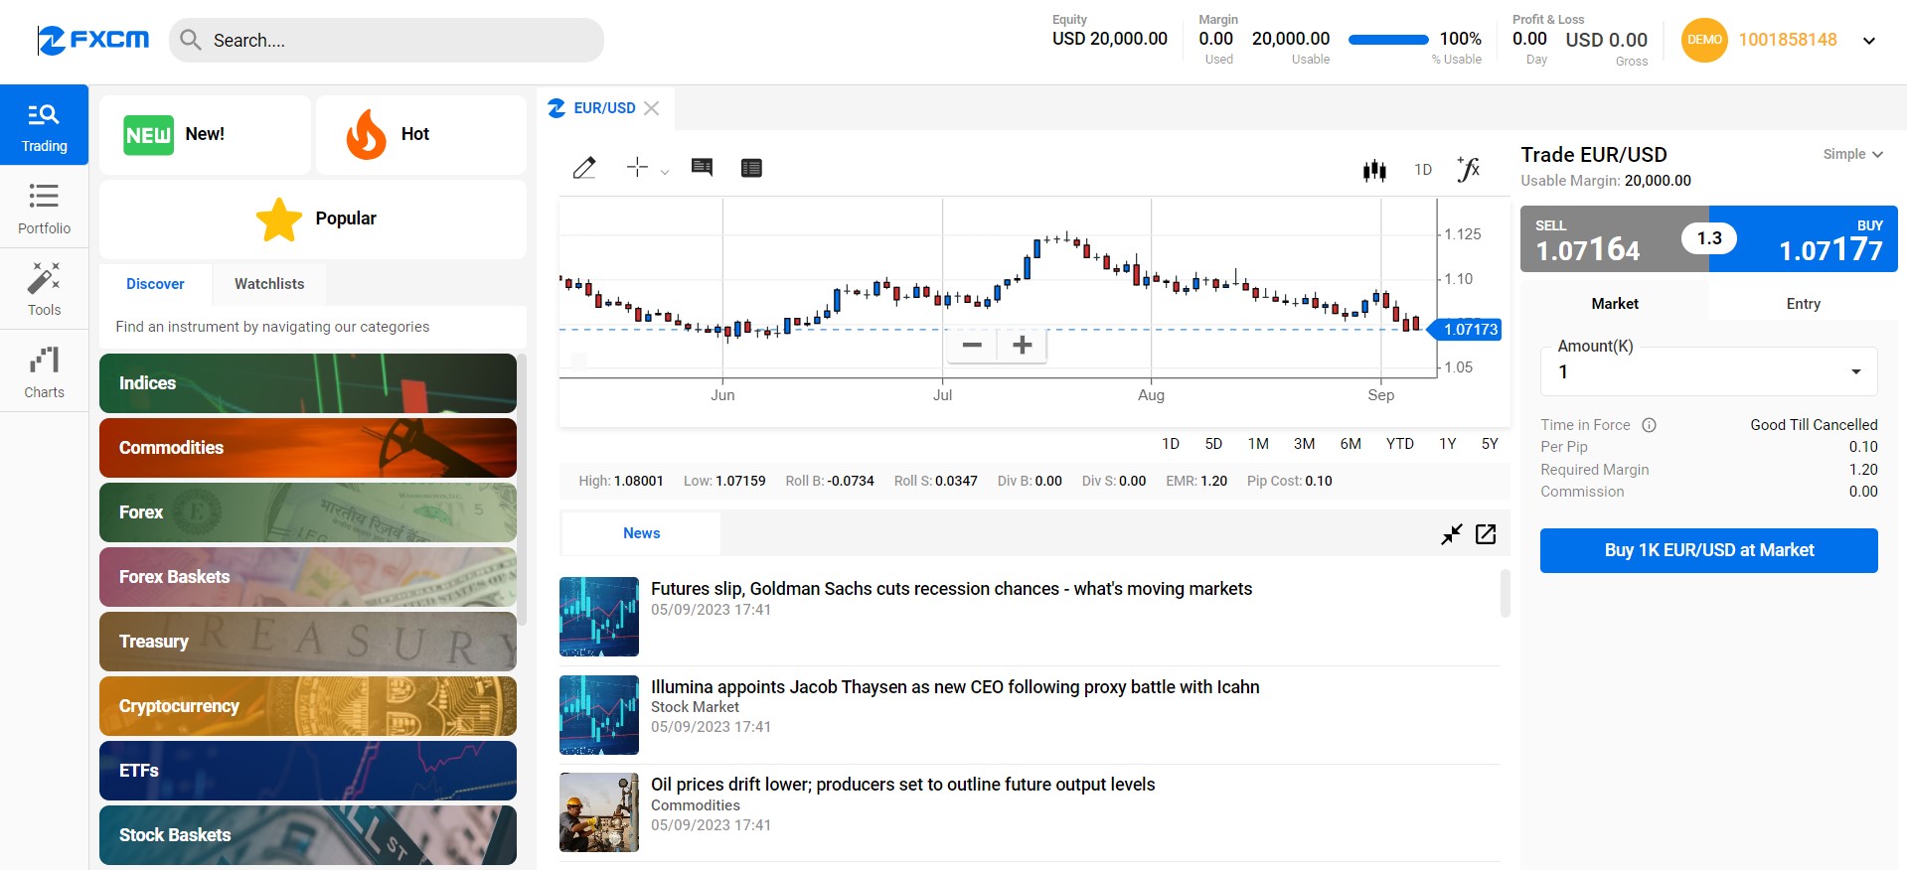Open the Forex category
1907x870 pixels.
[308, 512]
